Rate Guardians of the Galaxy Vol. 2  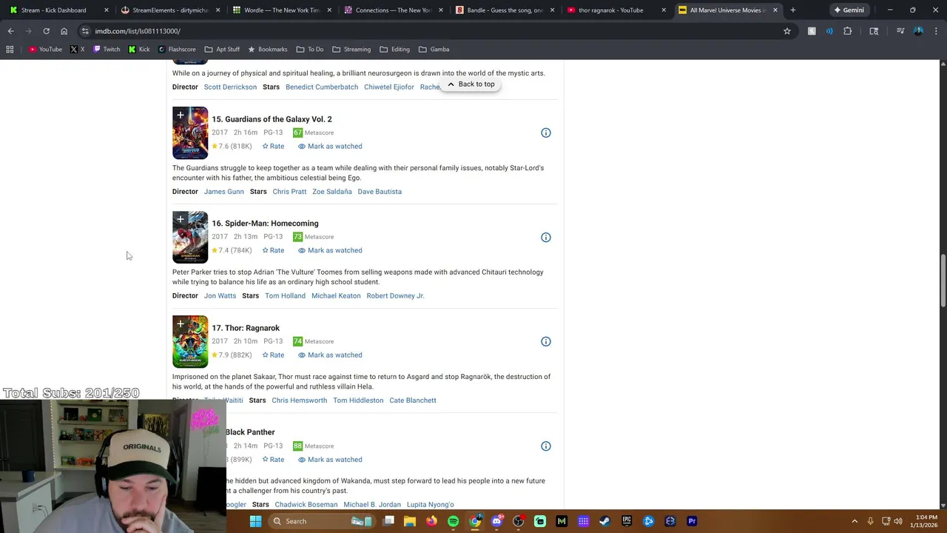(273, 146)
